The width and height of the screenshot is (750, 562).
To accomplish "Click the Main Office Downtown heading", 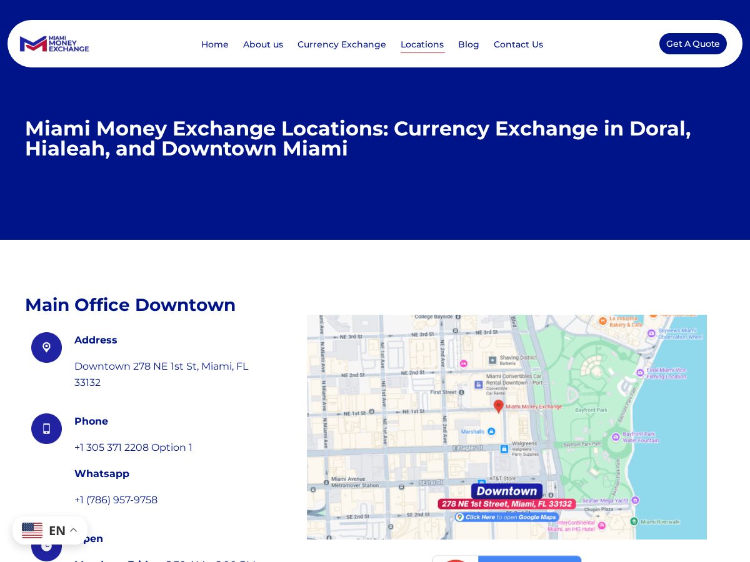I will click(x=130, y=305).
